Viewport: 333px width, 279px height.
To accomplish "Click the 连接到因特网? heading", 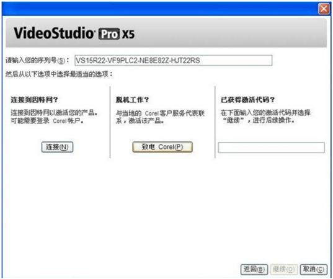I will tap(34, 100).
